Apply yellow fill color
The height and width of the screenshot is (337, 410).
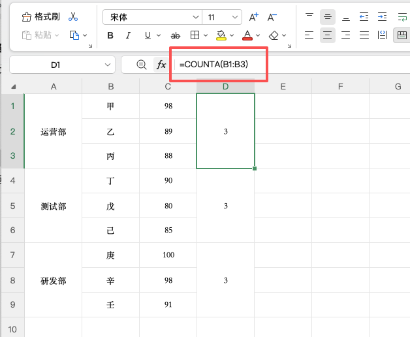(221, 35)
